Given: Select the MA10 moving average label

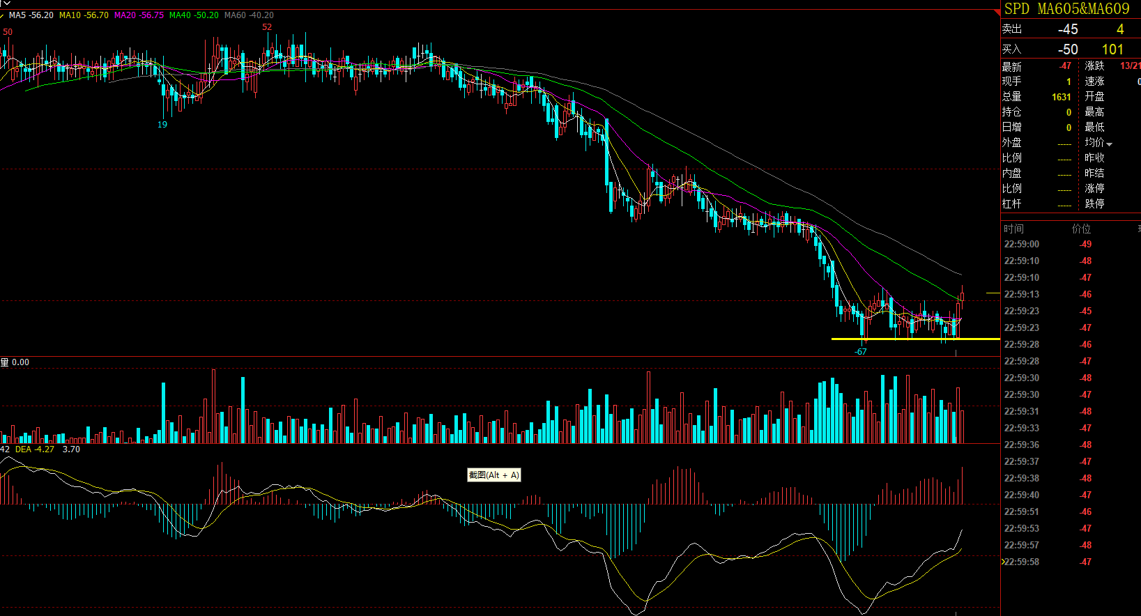Looking at the screenshot, I should [x=84, y=15].
